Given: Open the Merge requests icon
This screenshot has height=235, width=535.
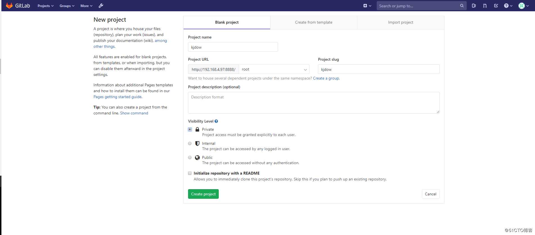Looking at the screenshot, I should tap(485, 6).
